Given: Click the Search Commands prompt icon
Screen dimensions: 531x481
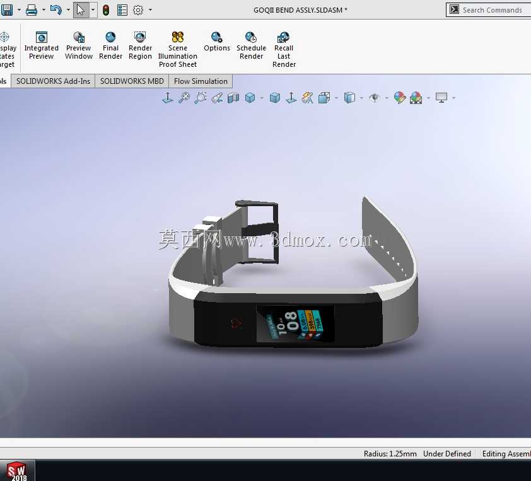Looking at the screenshot, I should [454, 10].
